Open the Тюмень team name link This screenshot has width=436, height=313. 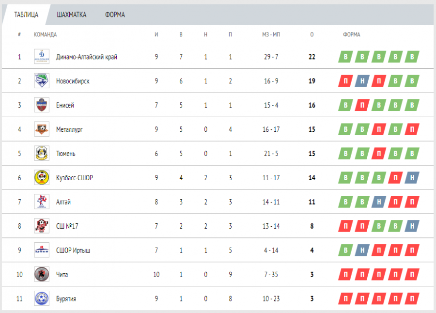[x=66, y=154]
